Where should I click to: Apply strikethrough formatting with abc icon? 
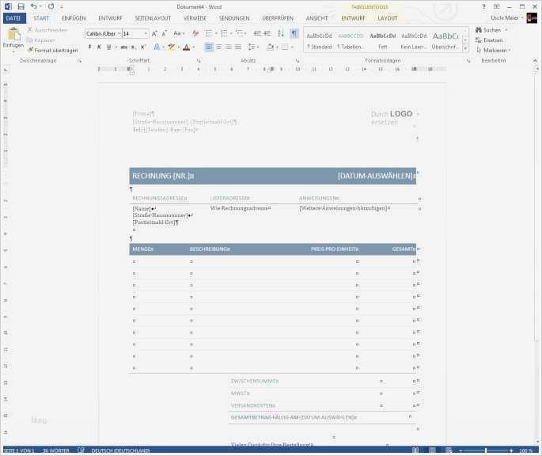[x=123, y=47]
